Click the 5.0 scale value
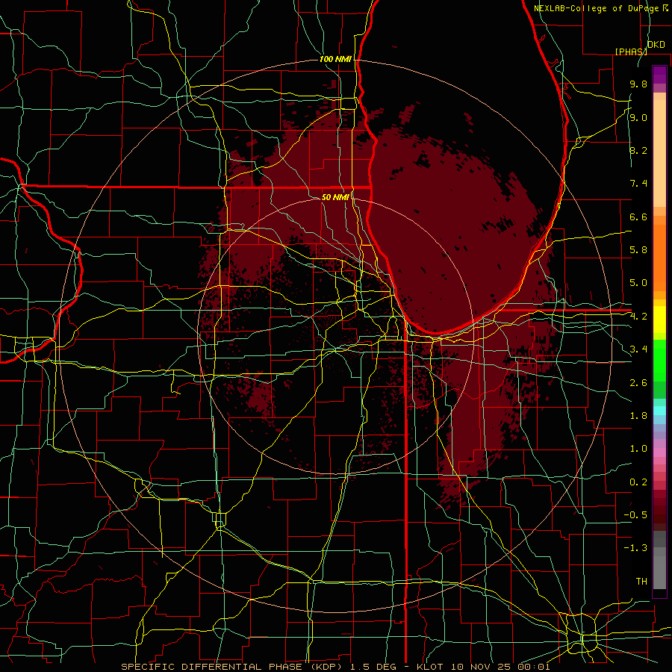Image resolution: width=672 pixels, height=672 pixels. 638,283
